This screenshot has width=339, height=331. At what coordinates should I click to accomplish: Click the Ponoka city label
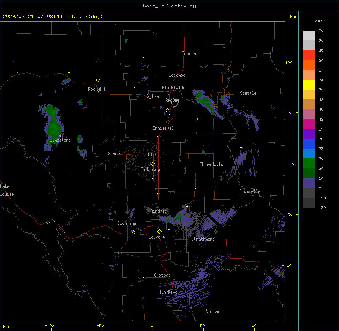pos(189,53)
